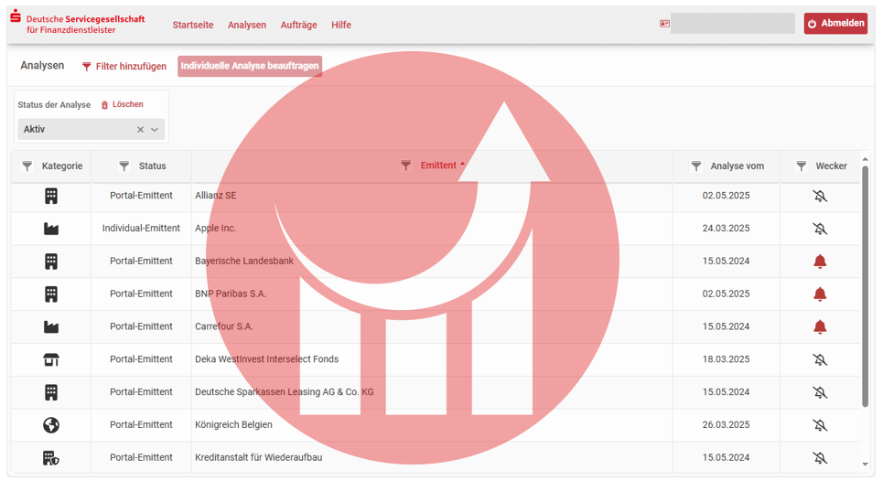The image size is (883, 481).
Task: Click the storefront icon for Deka WestInvest
Action: pyautogui.click(x=51, y=359)
